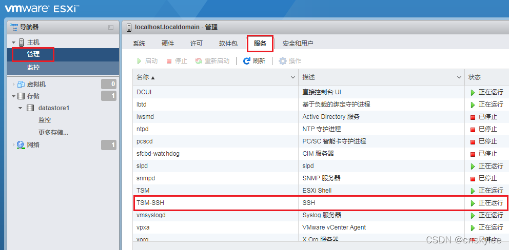509x250 pixels.
Task: Click the running status icon for DCUI
Action: click(473, 92)
